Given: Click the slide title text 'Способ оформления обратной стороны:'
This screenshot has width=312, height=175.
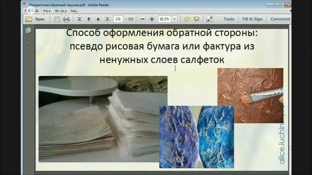Looking at the screenshot, I should tap(162, 33).
